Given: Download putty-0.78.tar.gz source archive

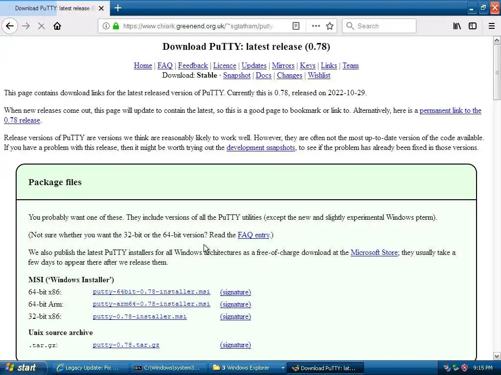Looking at the screenshot, I should point(126,345).
